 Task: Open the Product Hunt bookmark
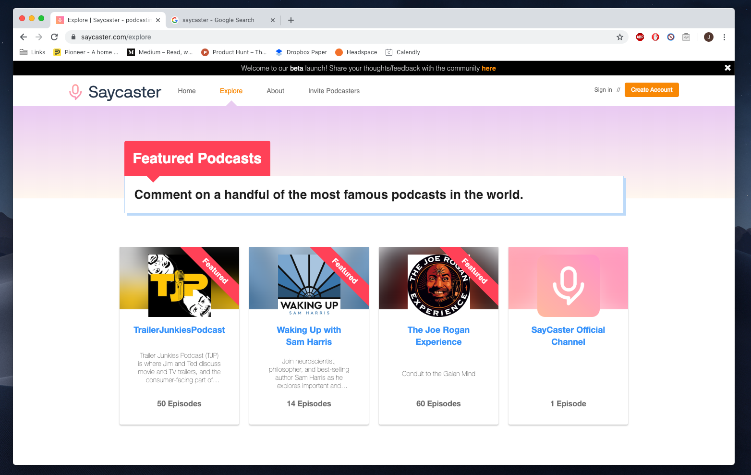[234, 52]
